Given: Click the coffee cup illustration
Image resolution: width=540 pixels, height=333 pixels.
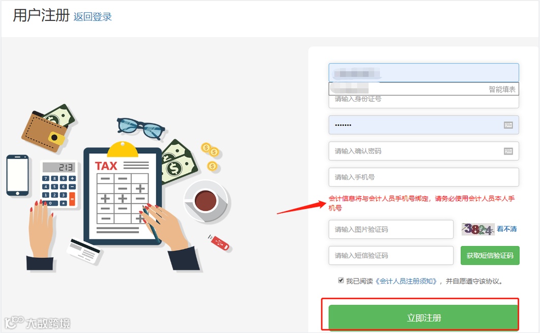Looking at the screenshot, I should coord(206,202).
